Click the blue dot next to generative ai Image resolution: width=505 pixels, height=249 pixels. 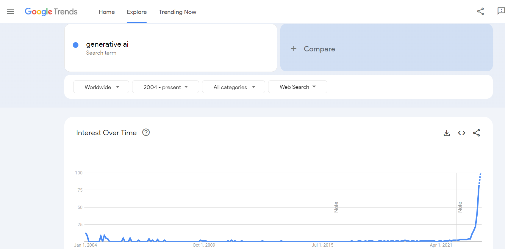click(76, 45)
